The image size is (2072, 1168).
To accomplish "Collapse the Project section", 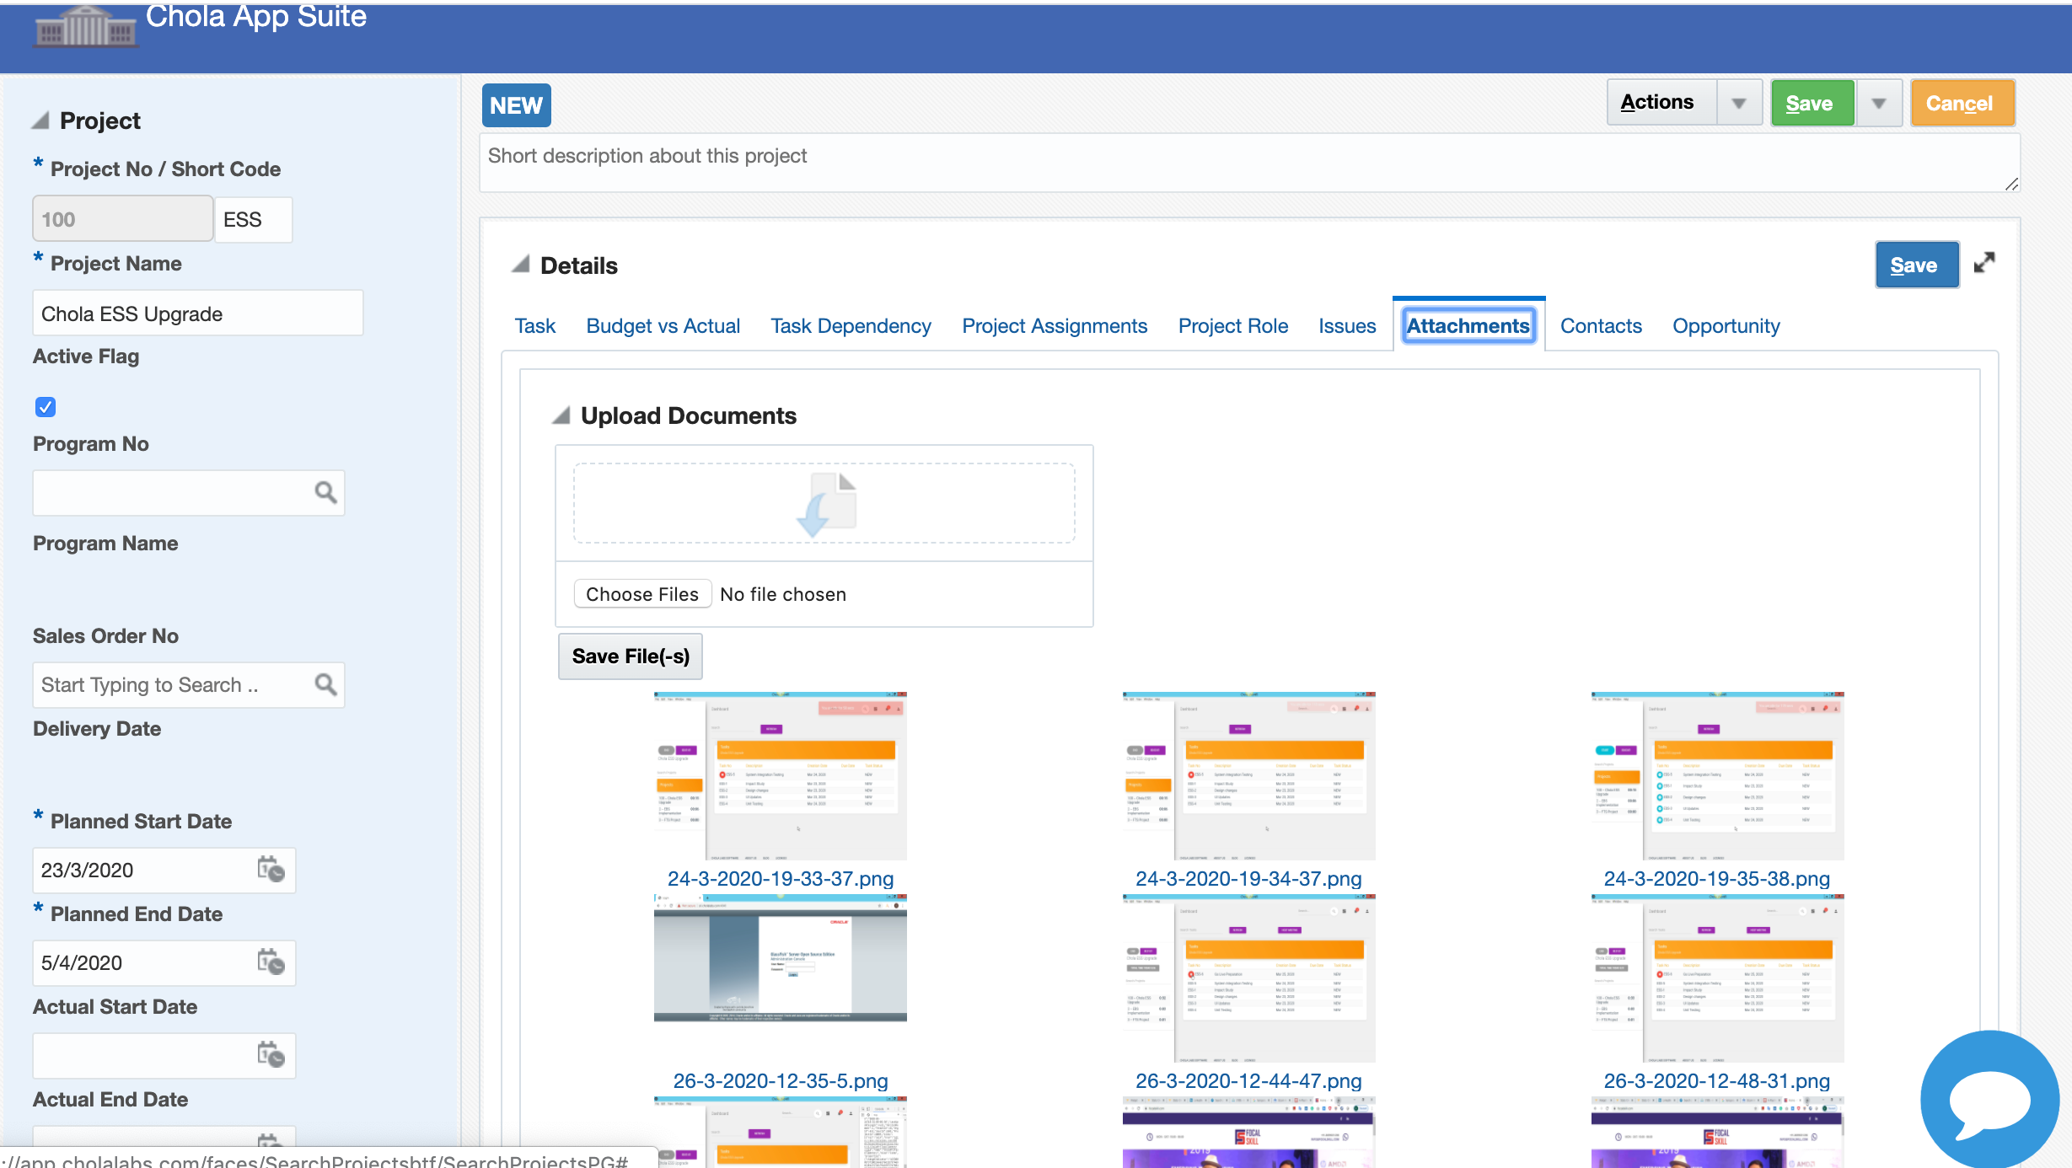I will pos(40,121).
